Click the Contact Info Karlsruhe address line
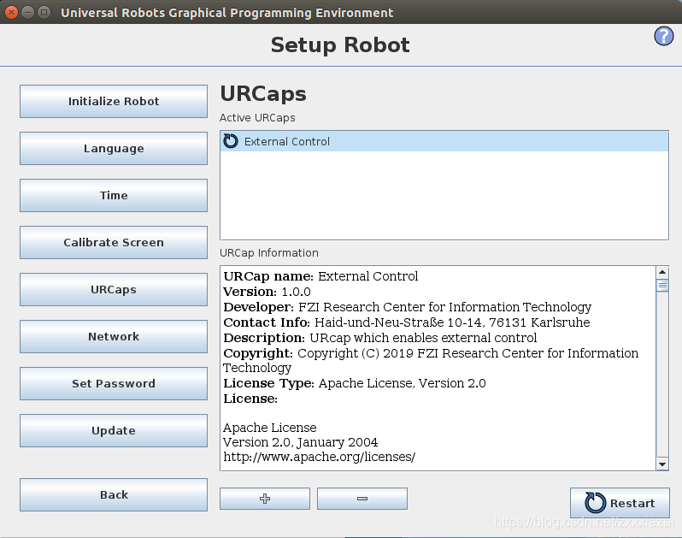682x538 pixels. tap(407, 322)
